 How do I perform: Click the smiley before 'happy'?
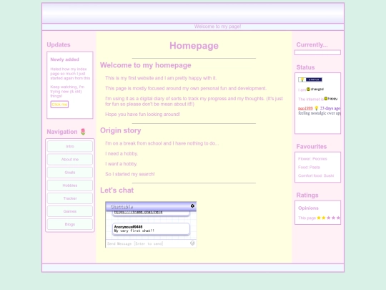point(326,98)
